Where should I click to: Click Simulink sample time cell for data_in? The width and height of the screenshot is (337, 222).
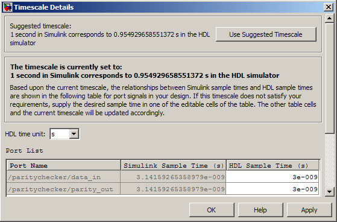coord(173,177)
